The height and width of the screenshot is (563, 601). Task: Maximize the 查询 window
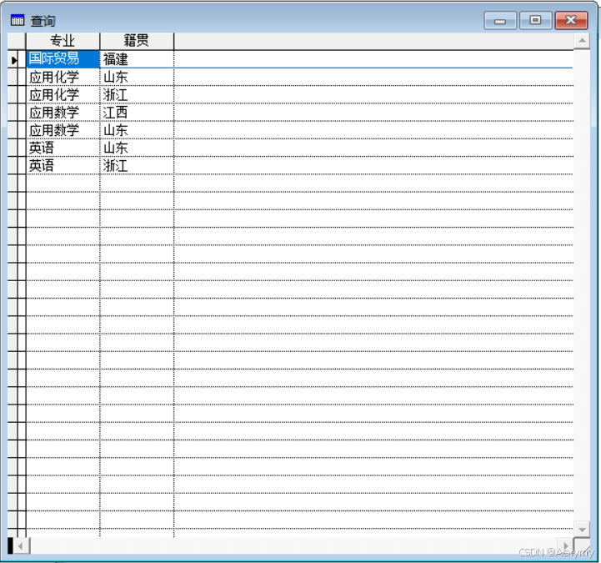pos(535,20)
